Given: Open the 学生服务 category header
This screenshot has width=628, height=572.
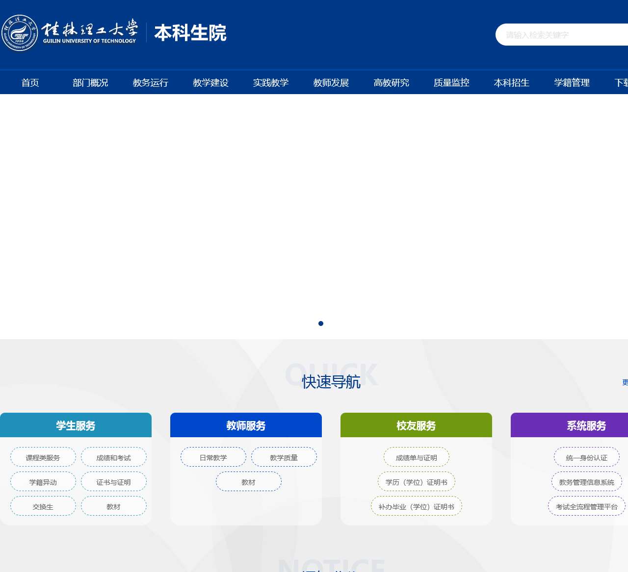Looking at the screenshot, I should pos(76,425).
